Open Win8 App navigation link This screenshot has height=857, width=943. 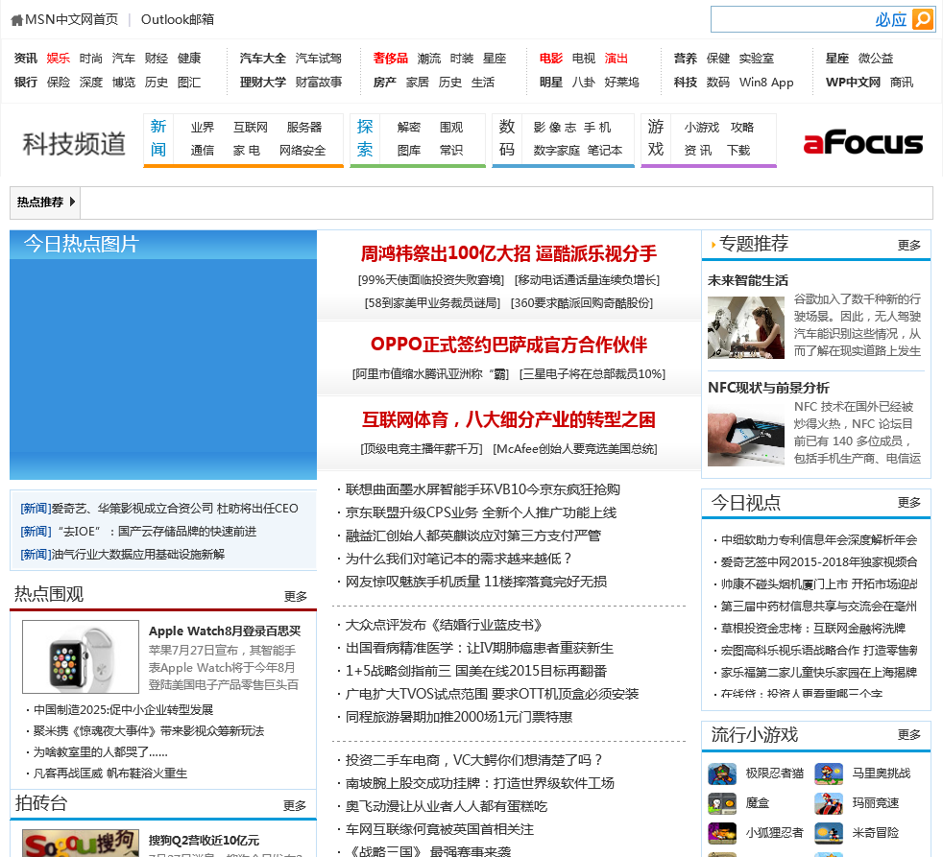[x=766, y=83]
